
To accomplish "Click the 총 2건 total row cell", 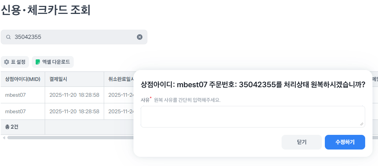I will point(12,127).
